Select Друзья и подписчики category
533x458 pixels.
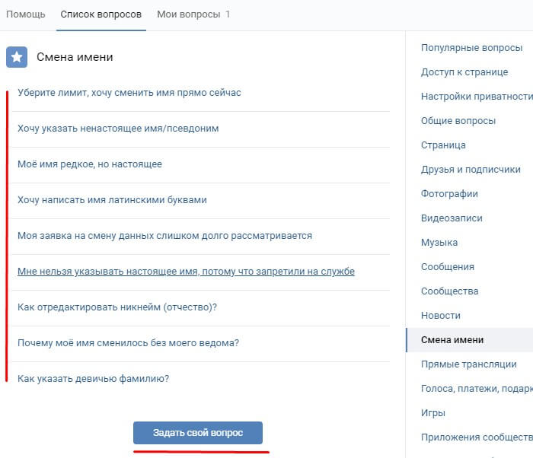tap(471, 170)
